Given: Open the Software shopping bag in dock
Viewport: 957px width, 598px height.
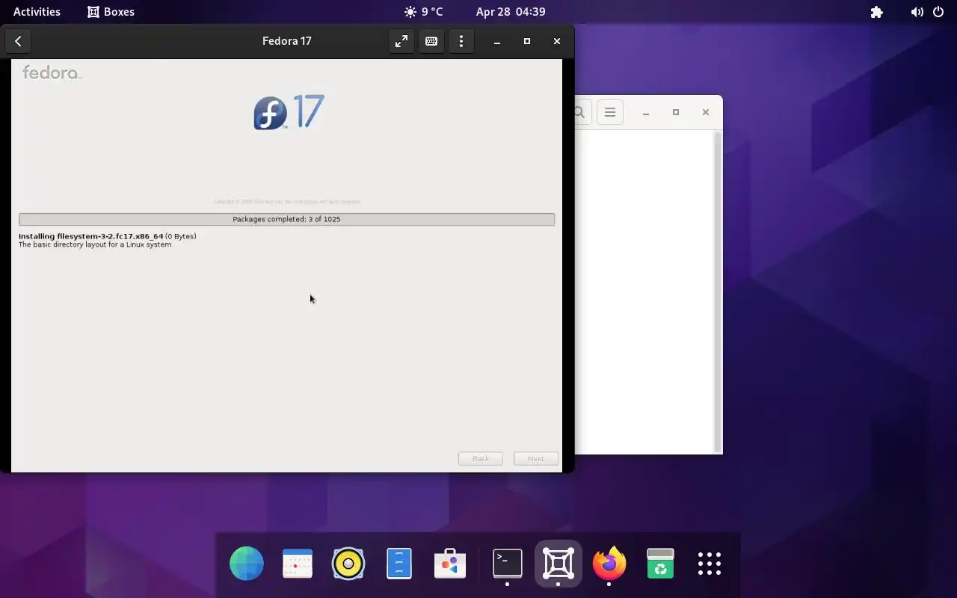Looking at the screenshot, I should pos(450,564).
